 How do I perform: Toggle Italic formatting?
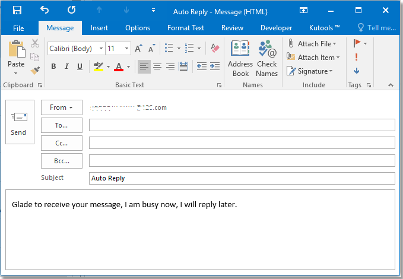(66, 66)
